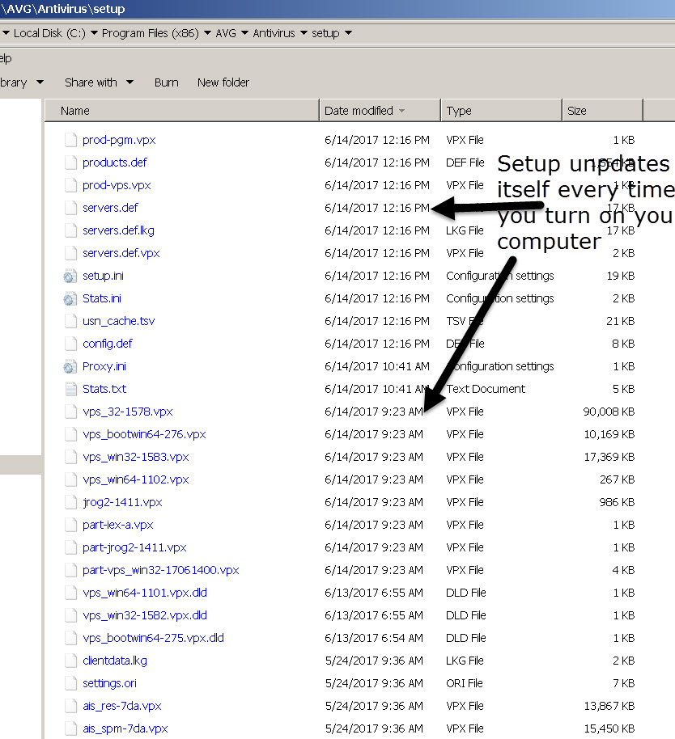Click the 15,450 KB size value

tap(609, 728)
